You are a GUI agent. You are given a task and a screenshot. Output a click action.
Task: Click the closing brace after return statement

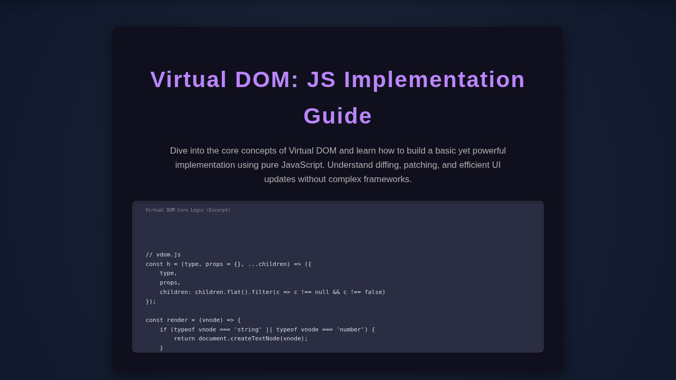tap(161, 348)
